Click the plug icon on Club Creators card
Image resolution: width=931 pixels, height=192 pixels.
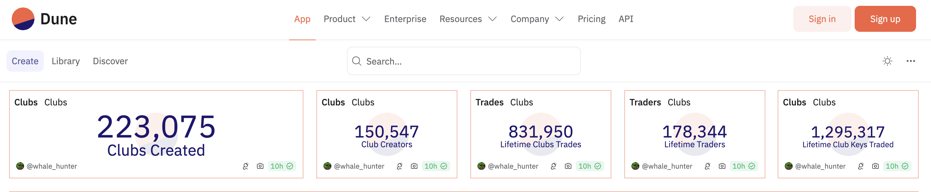399,166
